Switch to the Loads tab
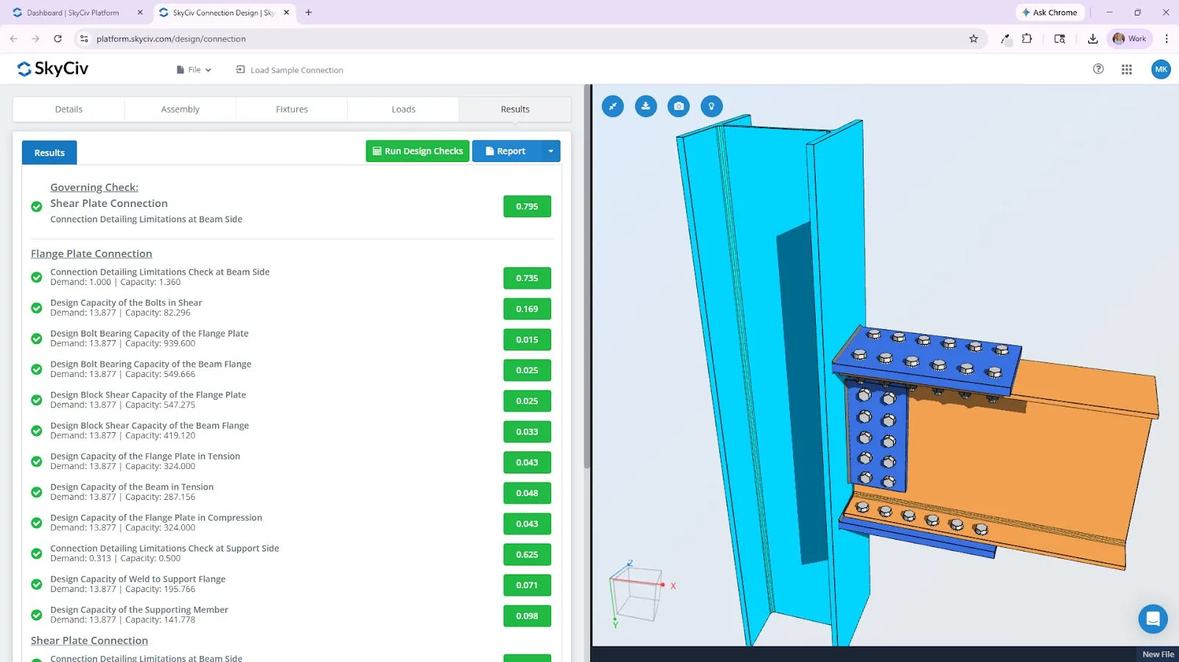This screenshot has width=1179, height=662. point(403,109)
